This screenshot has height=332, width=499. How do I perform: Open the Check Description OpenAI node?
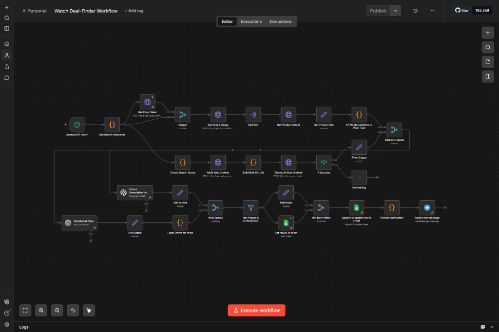[134, 192]
